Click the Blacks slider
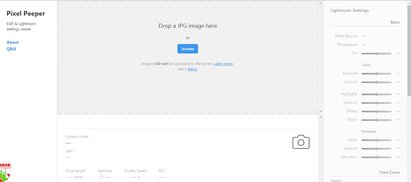The width and height of the screenshot is (411, 182). [x=376, y=120]
